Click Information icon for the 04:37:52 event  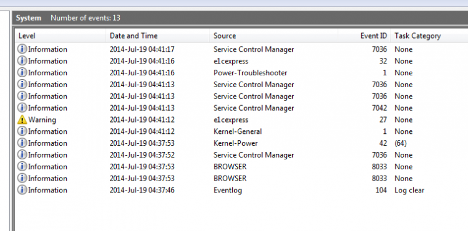coord(22,155)
